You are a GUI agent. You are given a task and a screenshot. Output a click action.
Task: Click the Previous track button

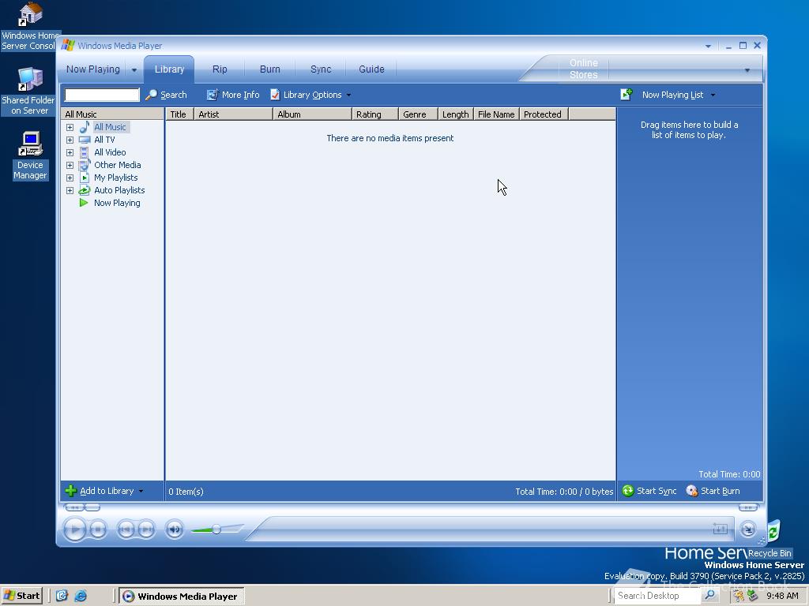click(x=126, y=529)
